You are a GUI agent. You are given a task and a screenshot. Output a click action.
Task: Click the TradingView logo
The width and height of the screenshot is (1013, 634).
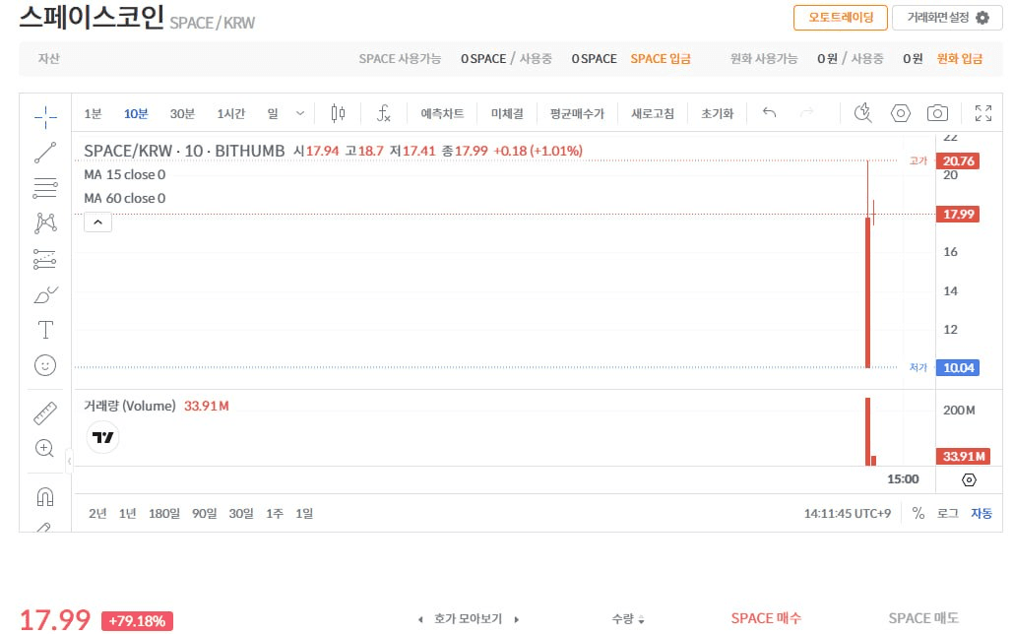pos(102,437)
